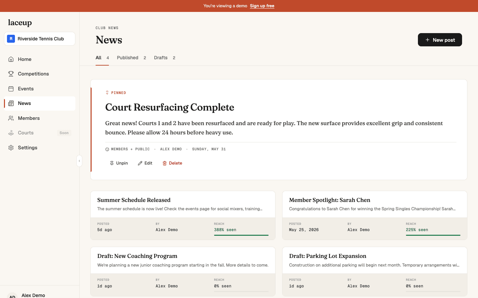Open Settings in the sidebar
478x298 pixels.
tap(40, 148)
